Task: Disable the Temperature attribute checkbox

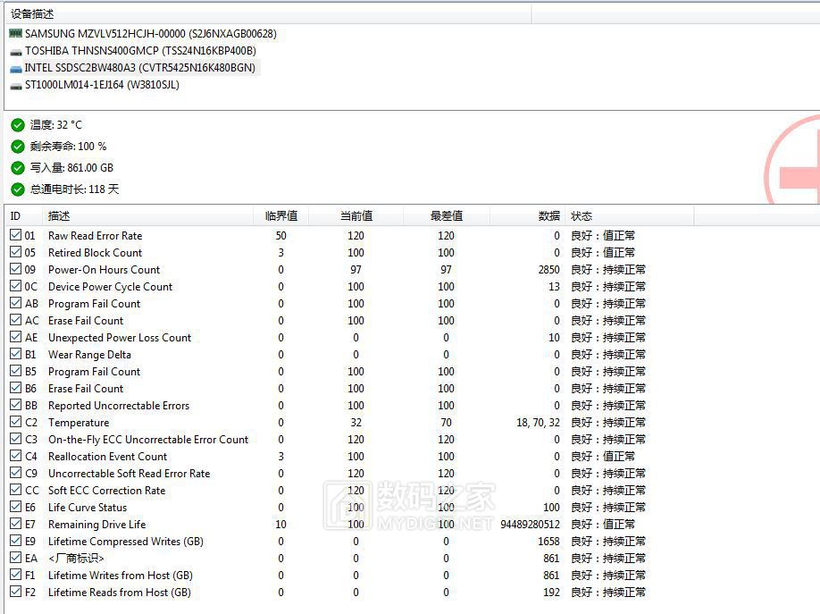Action: click(15, 423)
